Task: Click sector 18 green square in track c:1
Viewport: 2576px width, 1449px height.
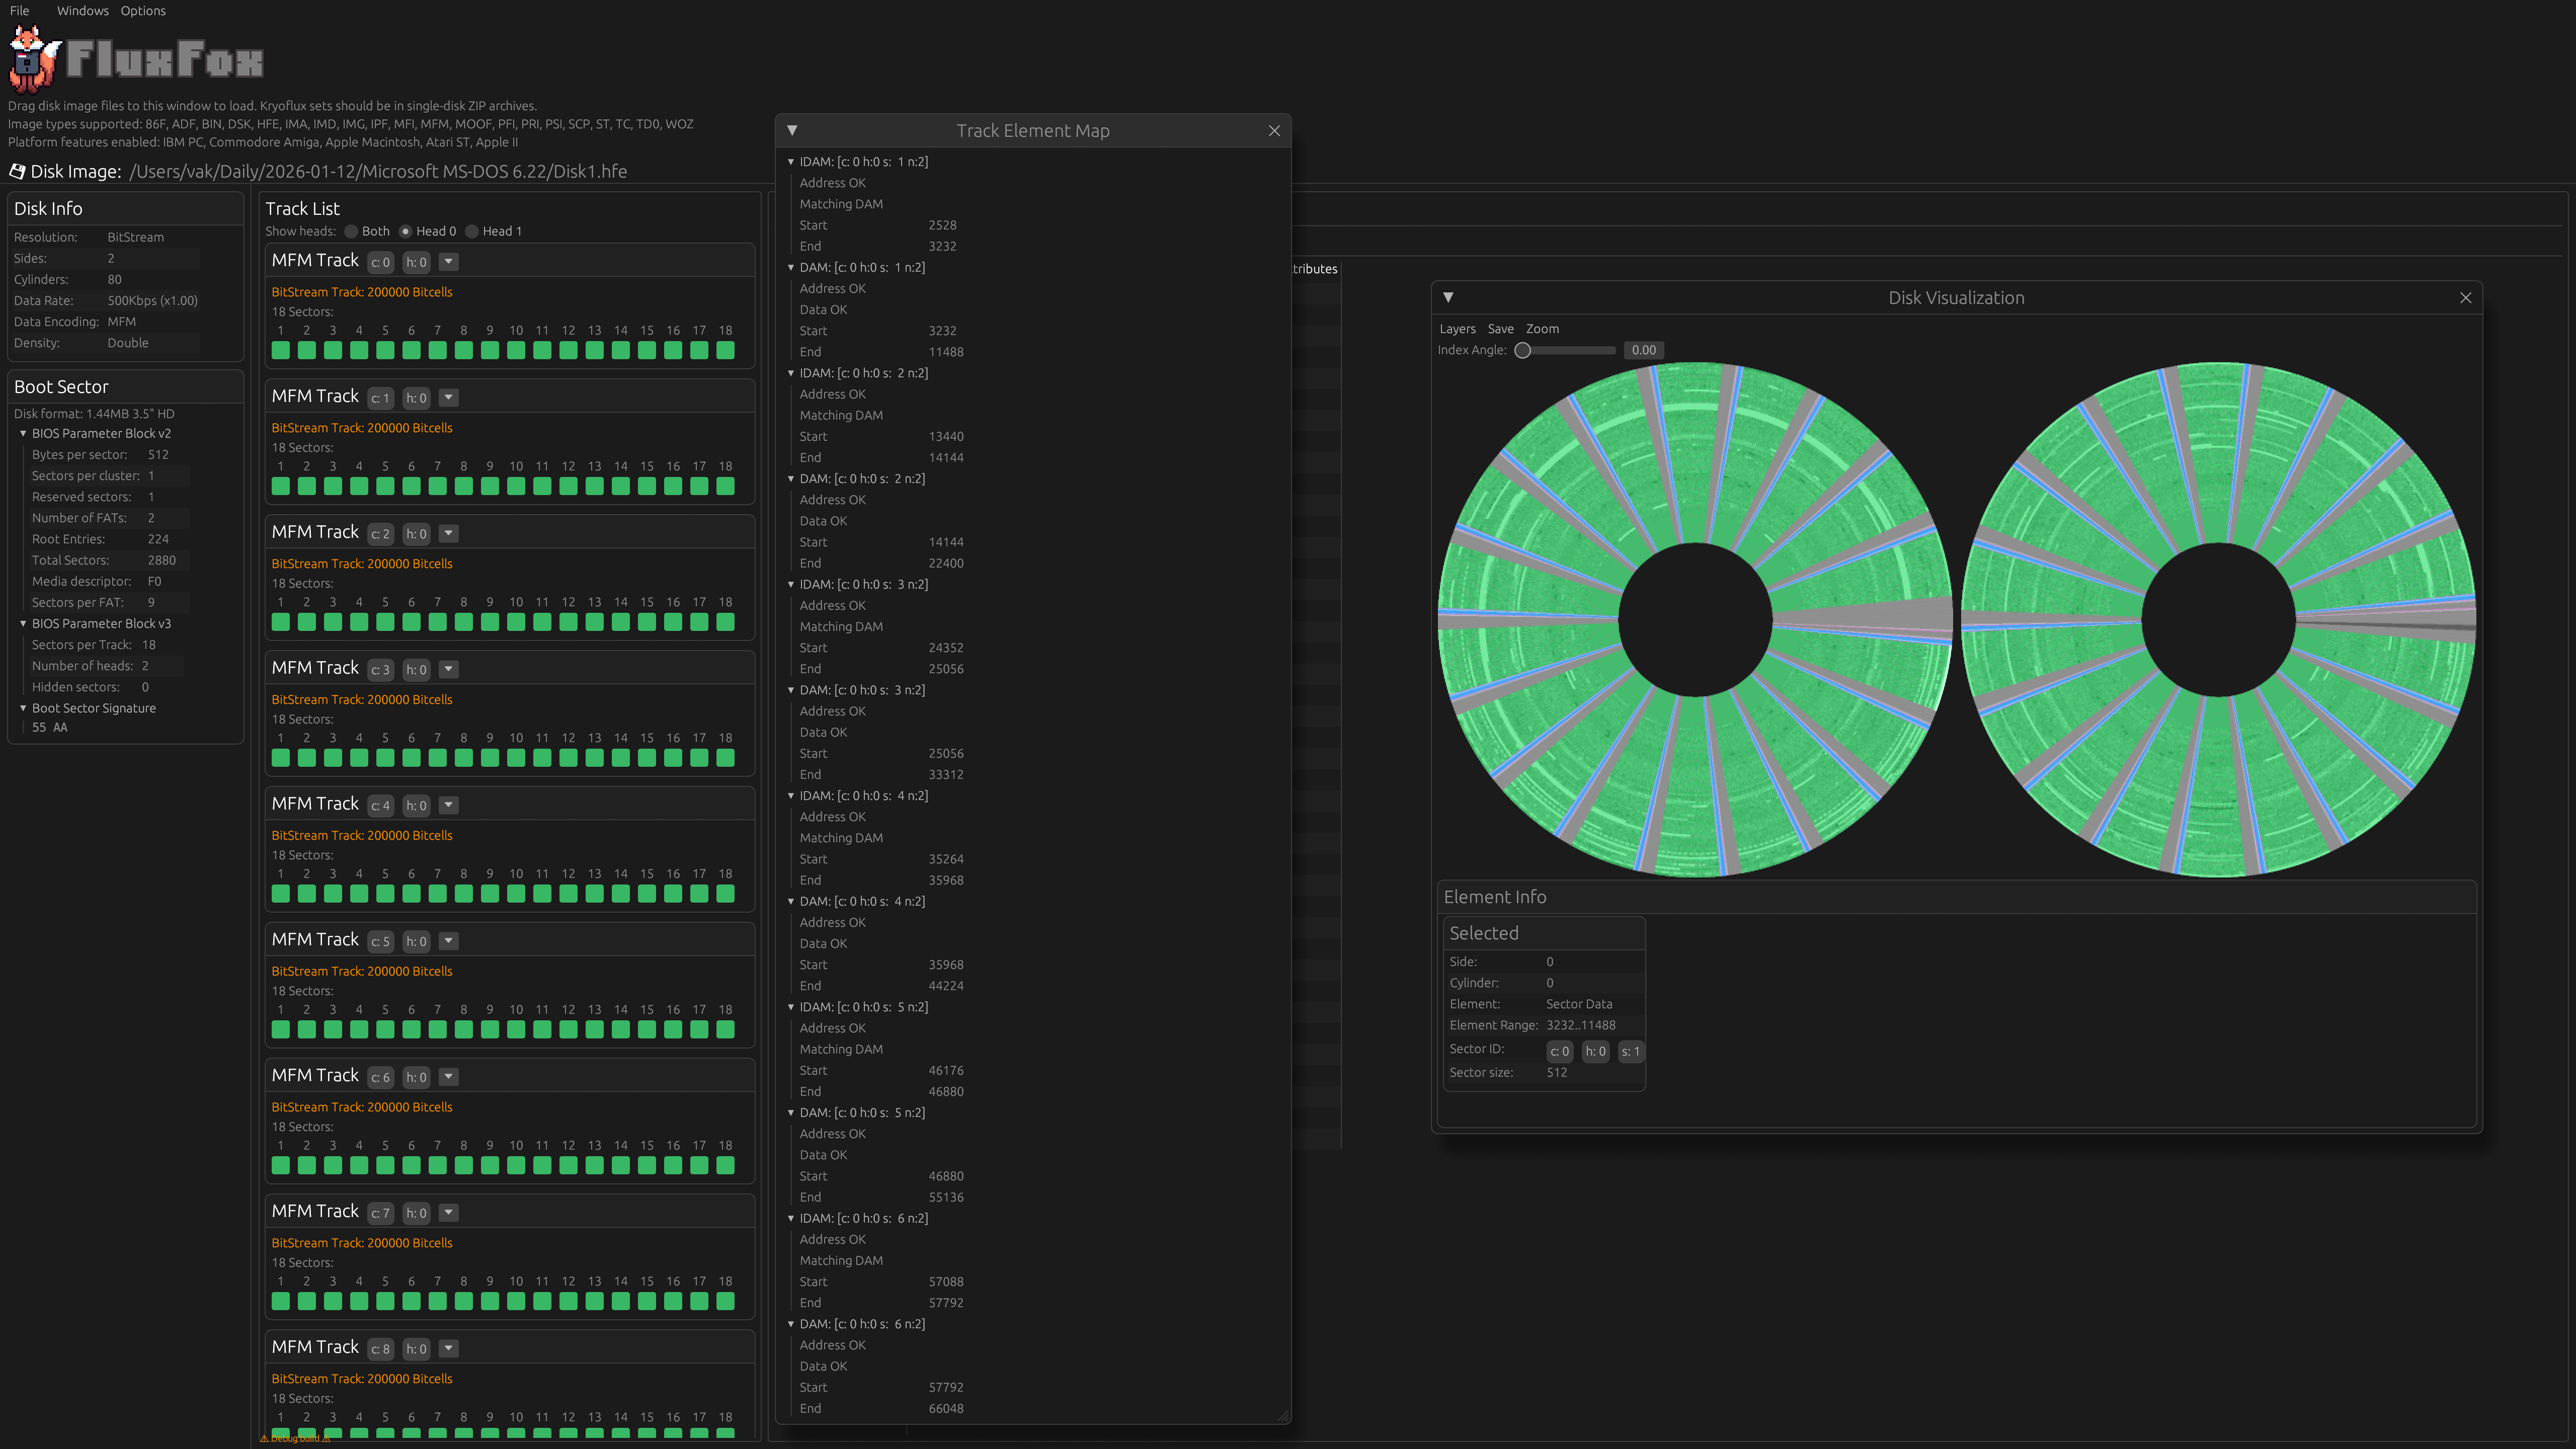Action: pos(726,486)
